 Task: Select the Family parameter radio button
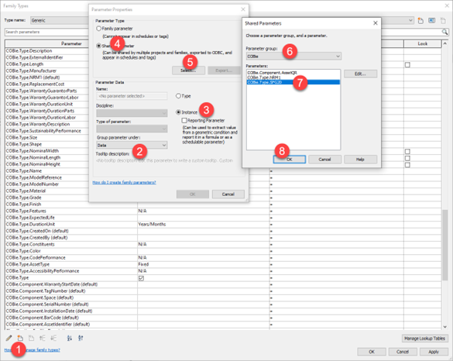click(x=99, y=29)
